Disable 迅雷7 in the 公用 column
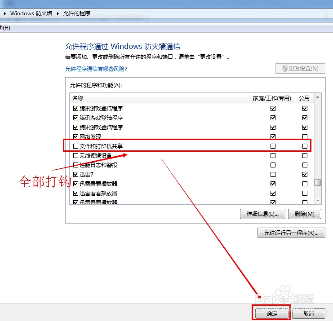Image resolution: width=333 pixels, height=321 pixels. click(x=305, y=174)
